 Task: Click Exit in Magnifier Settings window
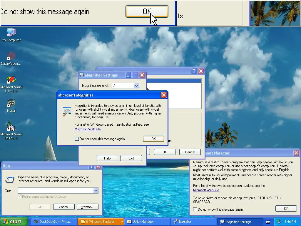pyautogui.click(x=131, y=158)
